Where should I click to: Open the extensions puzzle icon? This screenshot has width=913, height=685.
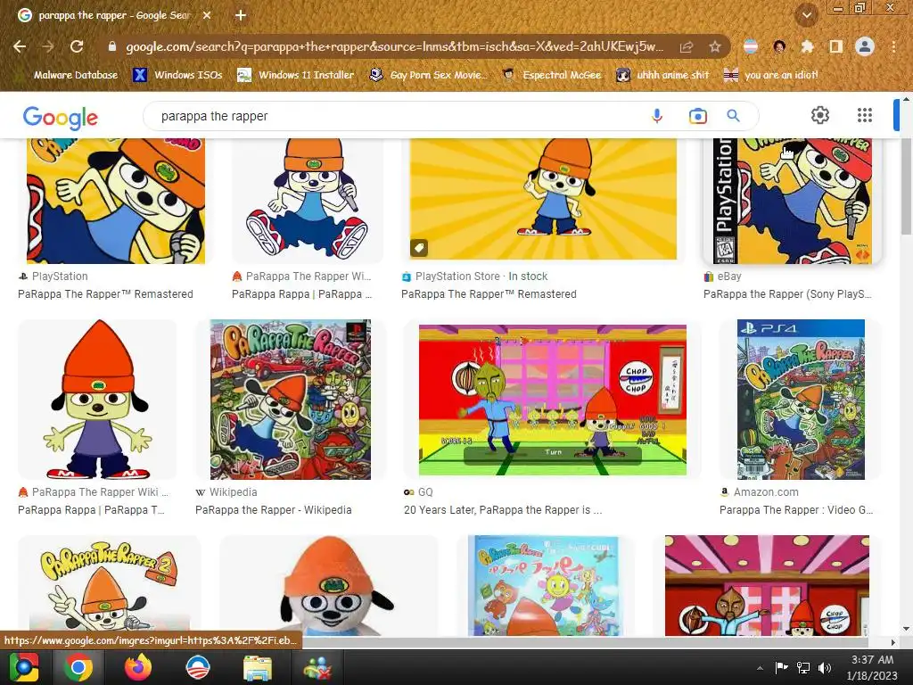(x=807, y=46)
